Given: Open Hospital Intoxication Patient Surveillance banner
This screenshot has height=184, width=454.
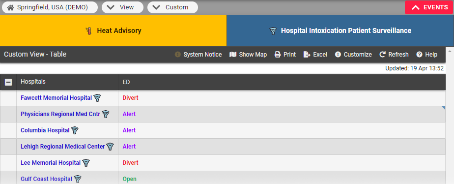Looking at the screenshot, I should click(x=340, y=31).
